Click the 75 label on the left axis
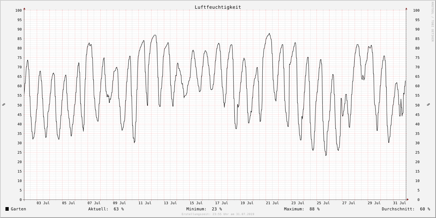 click(20, 57)
